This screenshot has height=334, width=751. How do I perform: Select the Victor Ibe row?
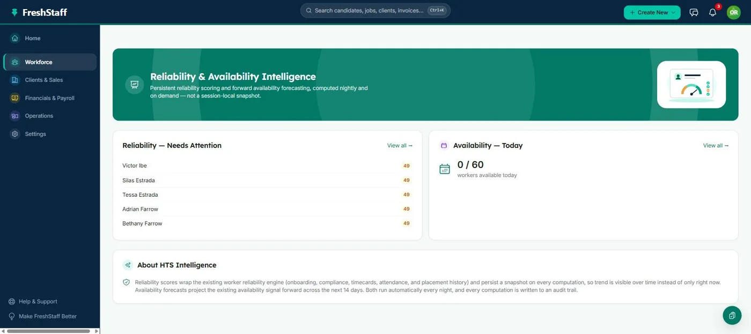pyautogui.click(x=267, y=166)
